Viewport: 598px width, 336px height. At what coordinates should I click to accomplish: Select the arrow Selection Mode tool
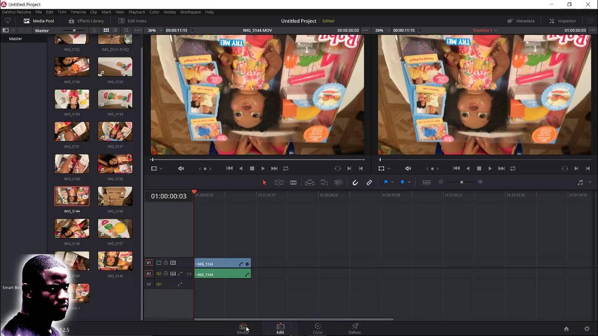[264, 182]
